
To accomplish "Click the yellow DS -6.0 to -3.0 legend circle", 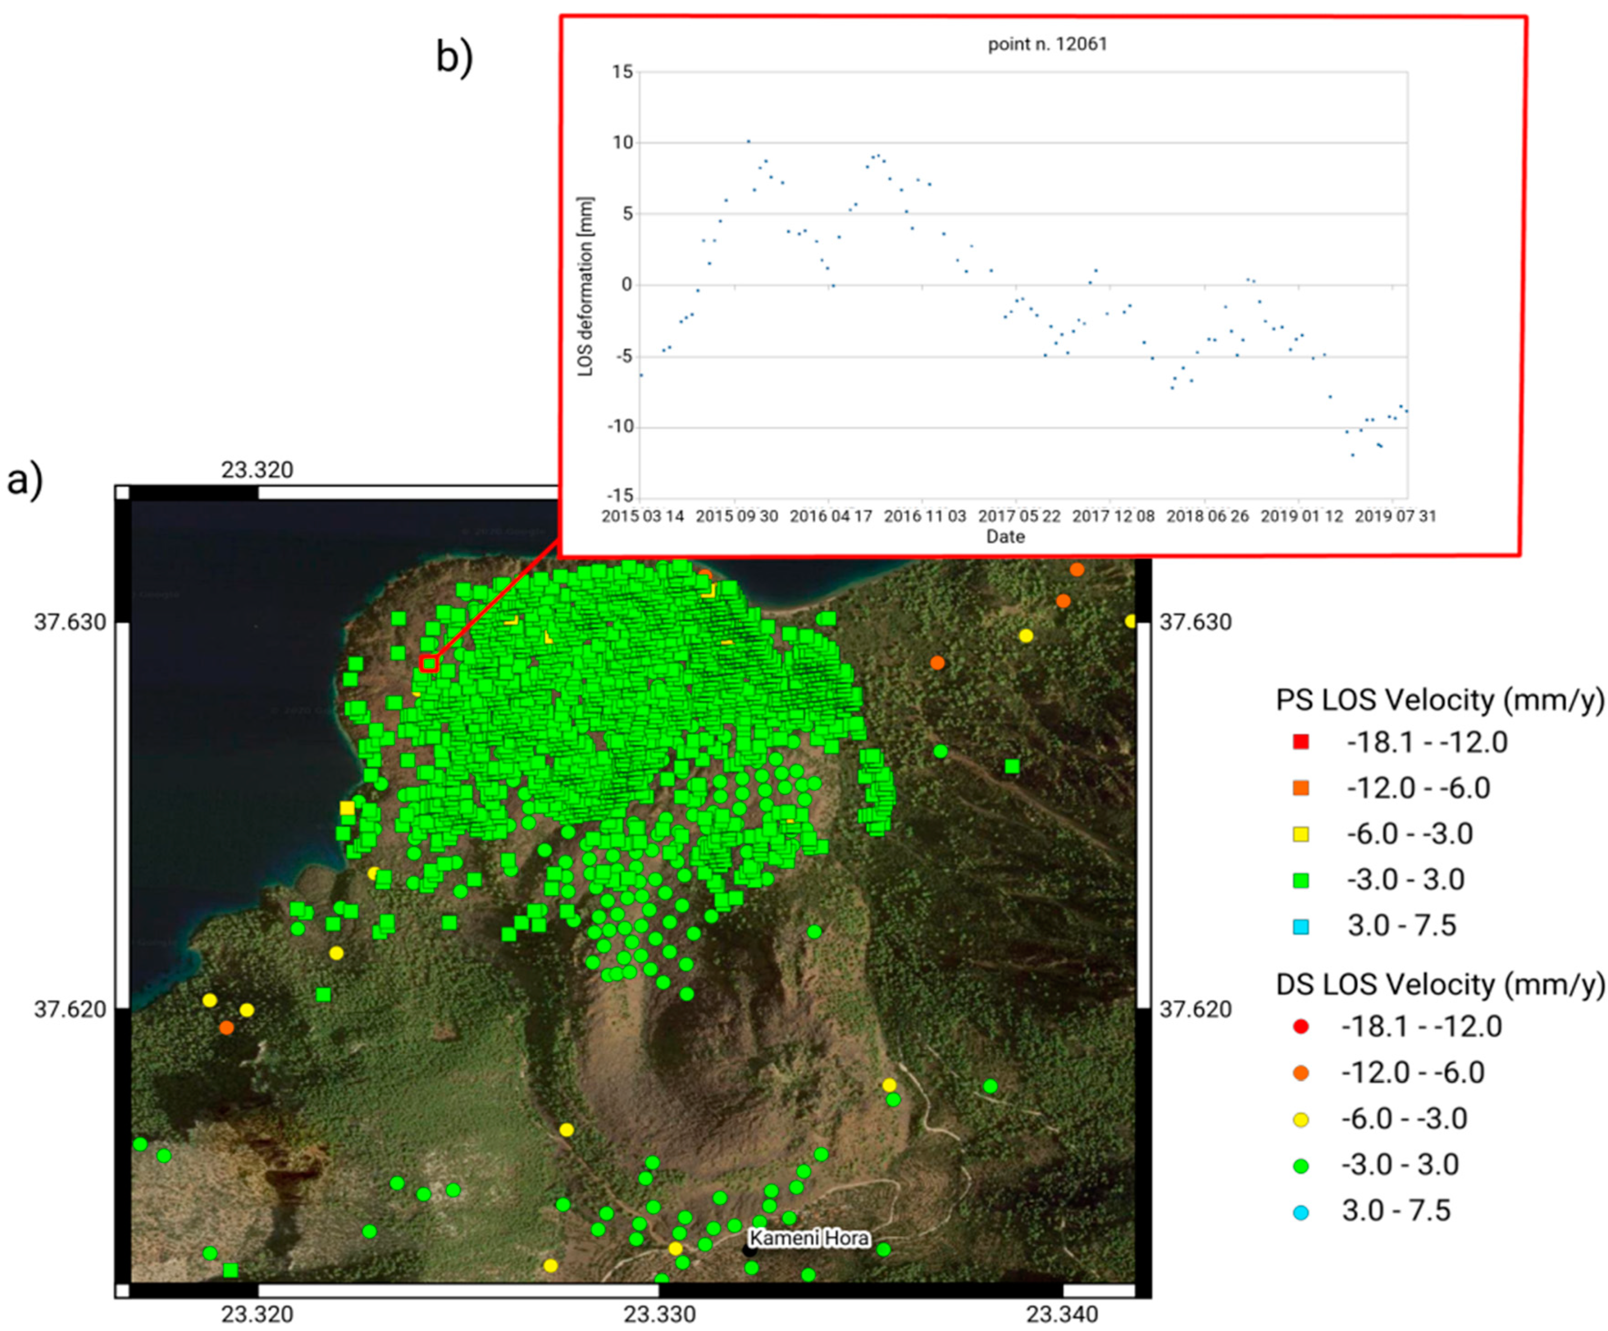I will pos(1300,1120).
